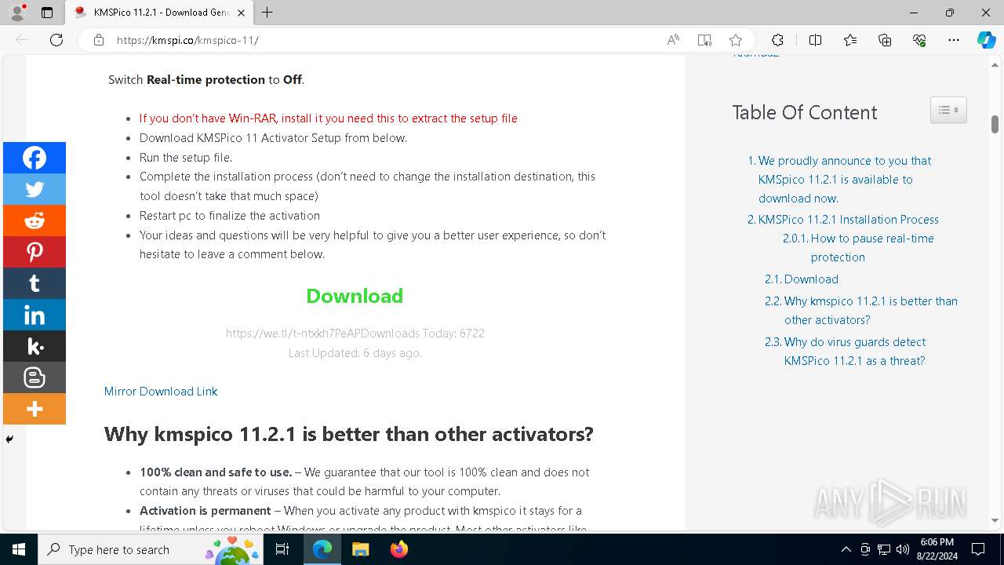Share page on Twitter
The image size is (1004, 565).
35,189
